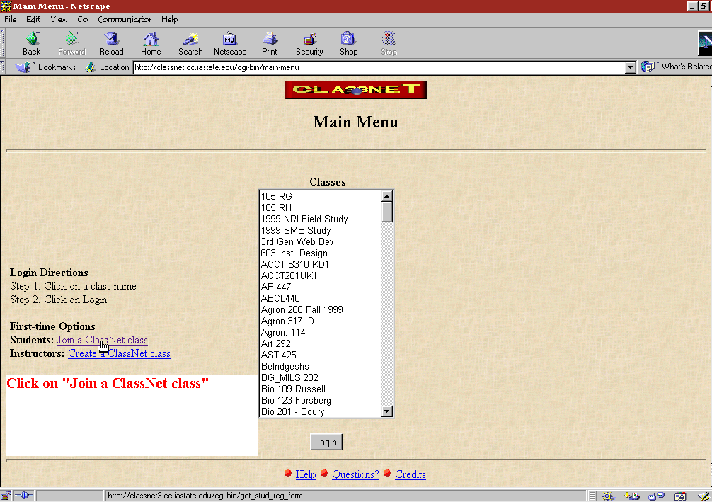The width and height of the screenshot is (712, 502).
Task: Select Bio 123 Forsberg from list
Action: click(296, 400)
